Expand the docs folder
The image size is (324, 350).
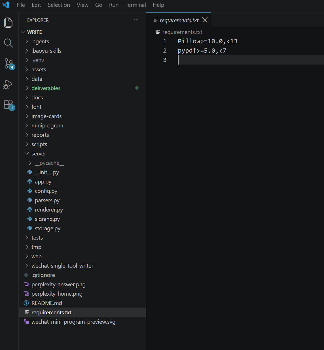click(x=82, y=97)
